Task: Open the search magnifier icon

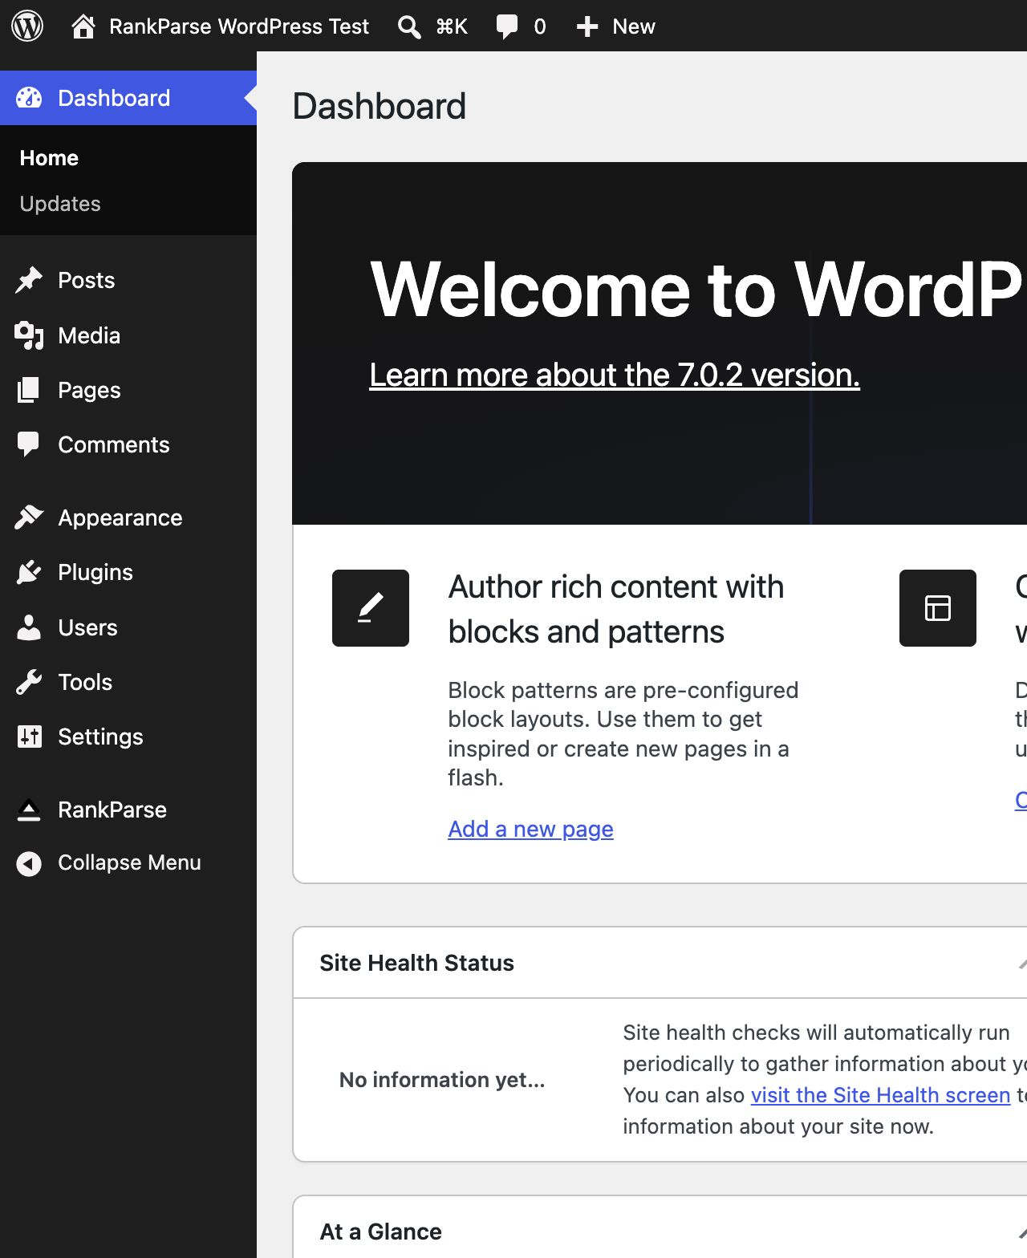Action: coord(409,26)
